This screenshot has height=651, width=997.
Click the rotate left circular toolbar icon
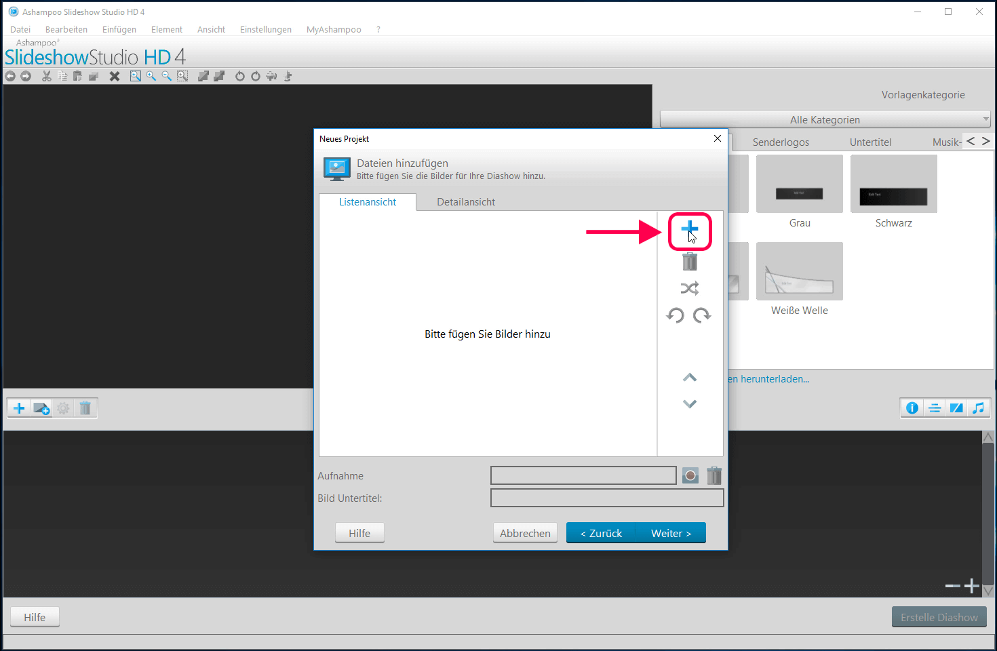click(240, 77)
